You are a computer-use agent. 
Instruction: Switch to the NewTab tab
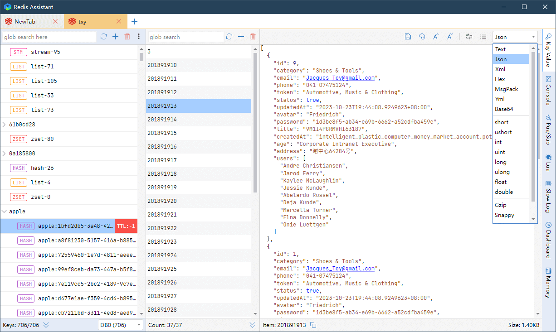coord(25,21)
